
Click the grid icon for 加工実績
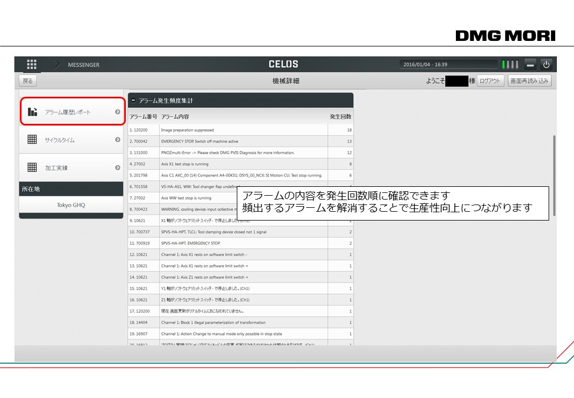[32, 167]
